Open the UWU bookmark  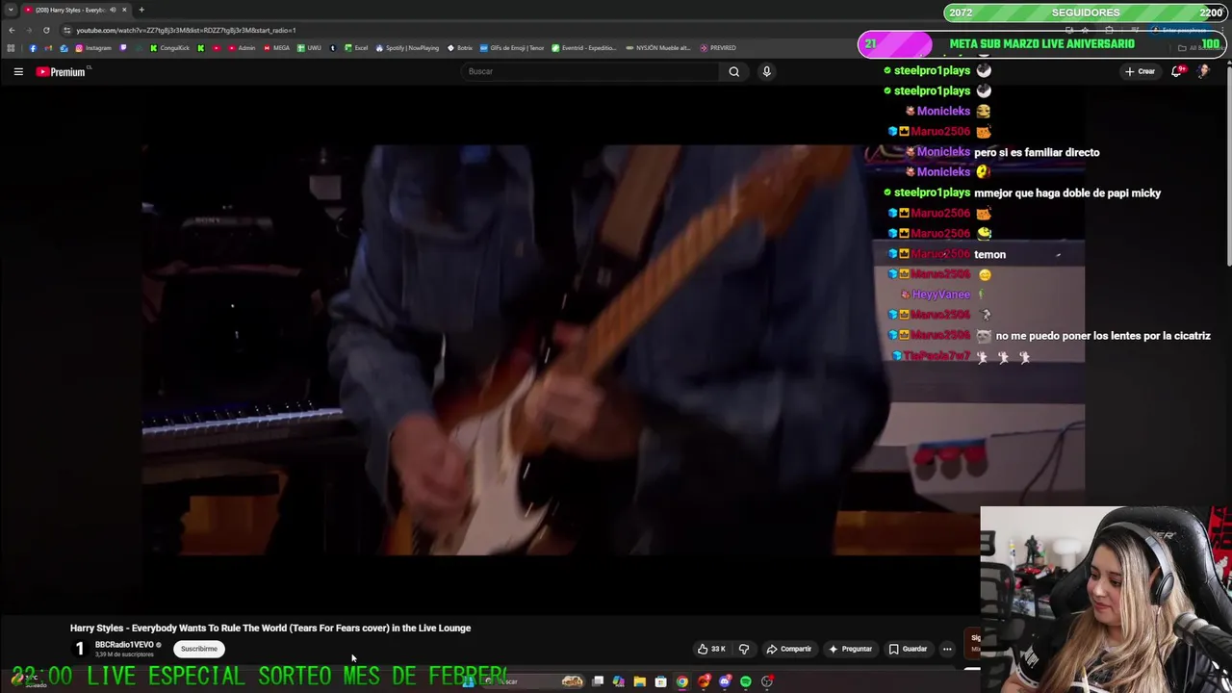click(309, 48)
